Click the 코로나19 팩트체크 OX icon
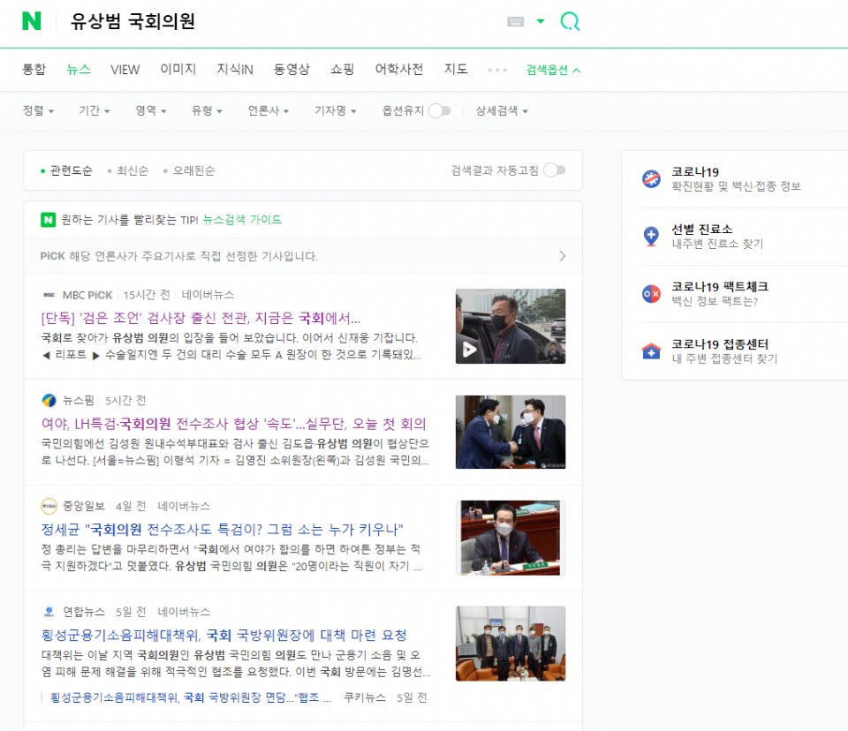This screenshot has height=731, width=848. point(651,294)
